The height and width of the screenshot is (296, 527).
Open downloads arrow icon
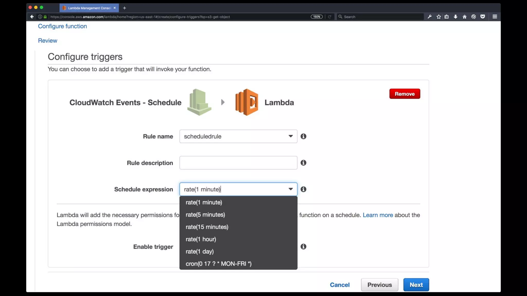[455, 17]
